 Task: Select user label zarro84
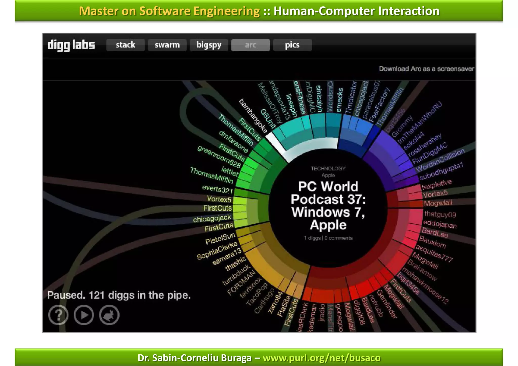pyautogui.click(x=275, y=303)
